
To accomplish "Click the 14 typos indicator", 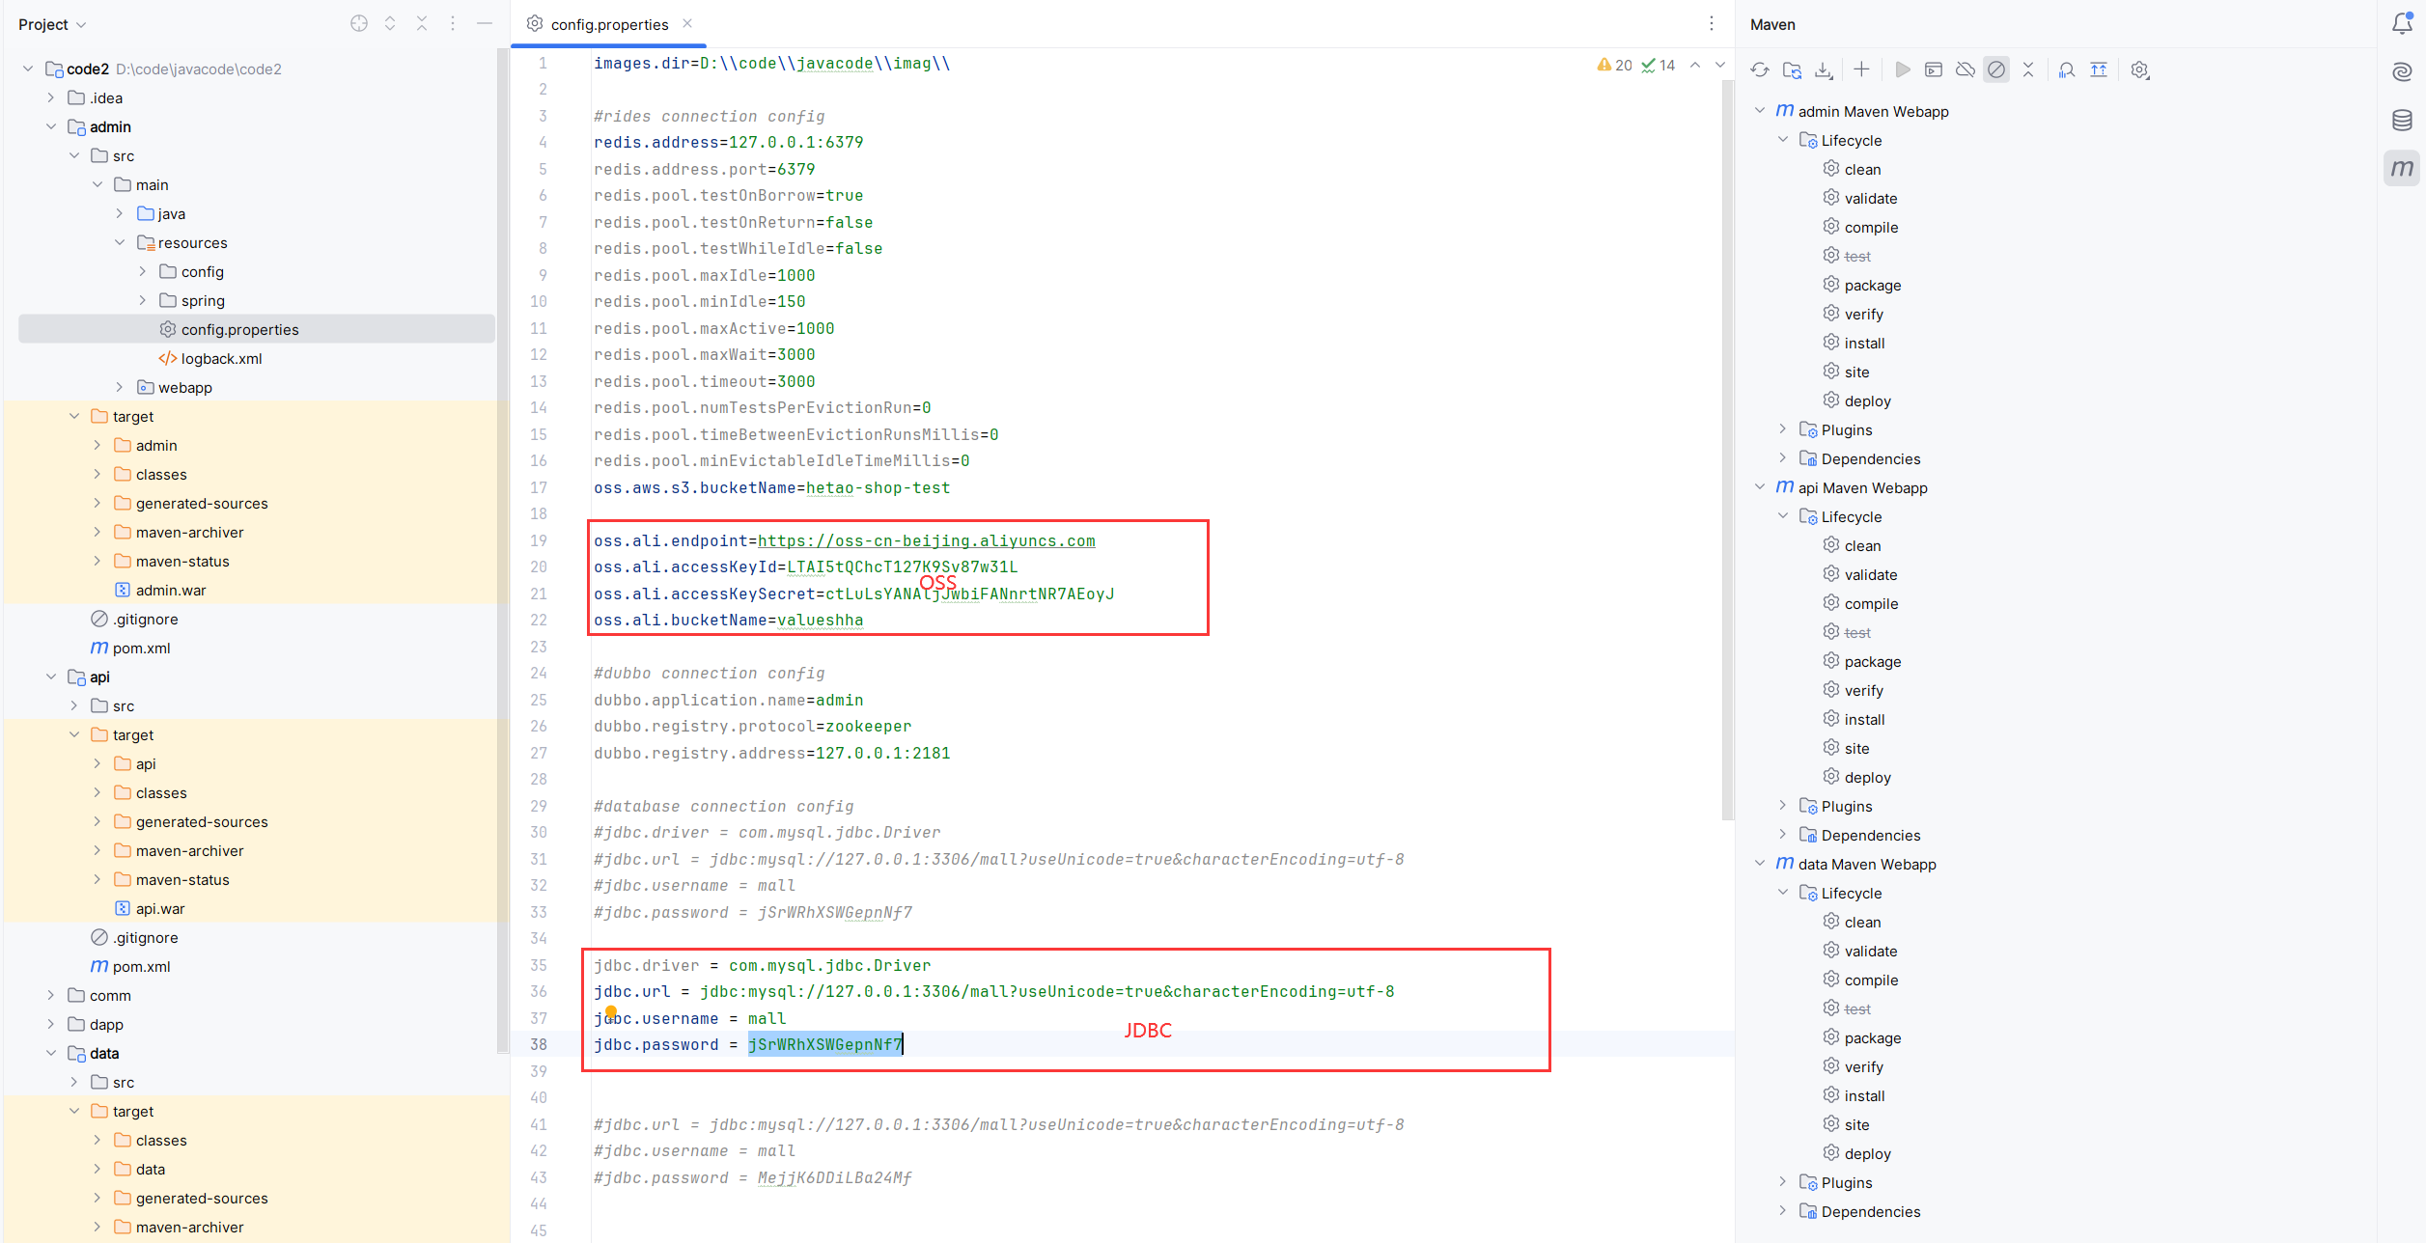I will pyautogui.click(x=1658, y=65).
